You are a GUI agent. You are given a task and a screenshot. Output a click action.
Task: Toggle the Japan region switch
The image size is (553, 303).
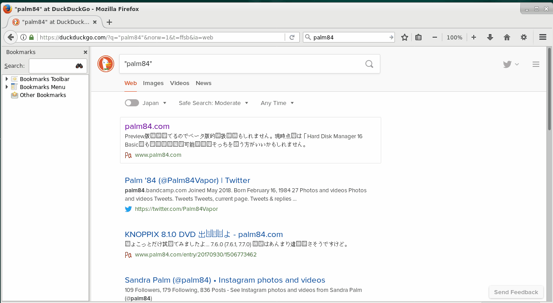[x=131, y=103]
